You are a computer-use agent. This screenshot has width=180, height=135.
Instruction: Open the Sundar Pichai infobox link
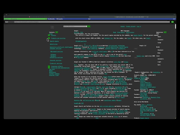click(145, 108)
